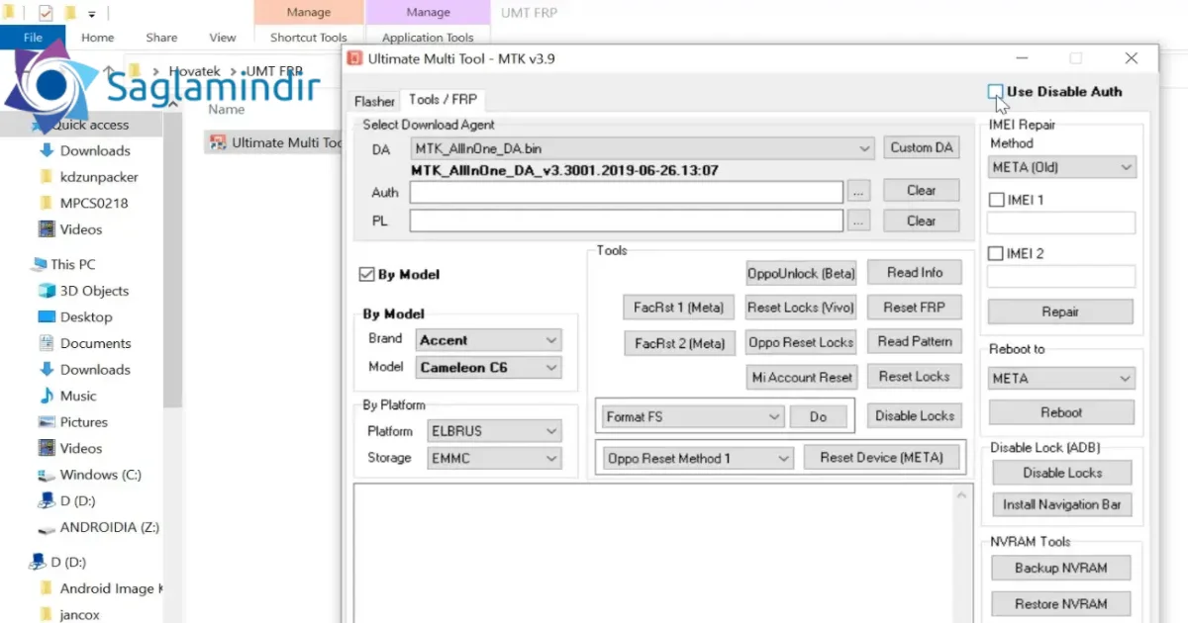Click the Repair button under IMEI Repair

pyautogui.click(x=1060, y=311)
